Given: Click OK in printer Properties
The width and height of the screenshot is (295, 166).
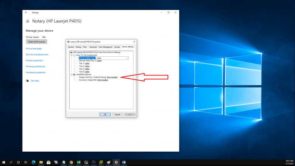Looking at the screenshot, I should pos(105,114).
